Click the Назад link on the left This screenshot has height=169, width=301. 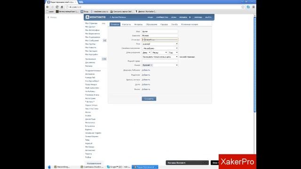(x=52, y=17)
